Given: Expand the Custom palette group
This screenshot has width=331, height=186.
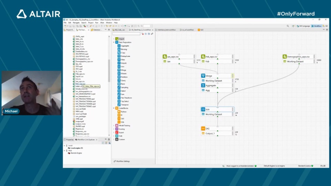Looking at the screenshot, I should [114, 139].
